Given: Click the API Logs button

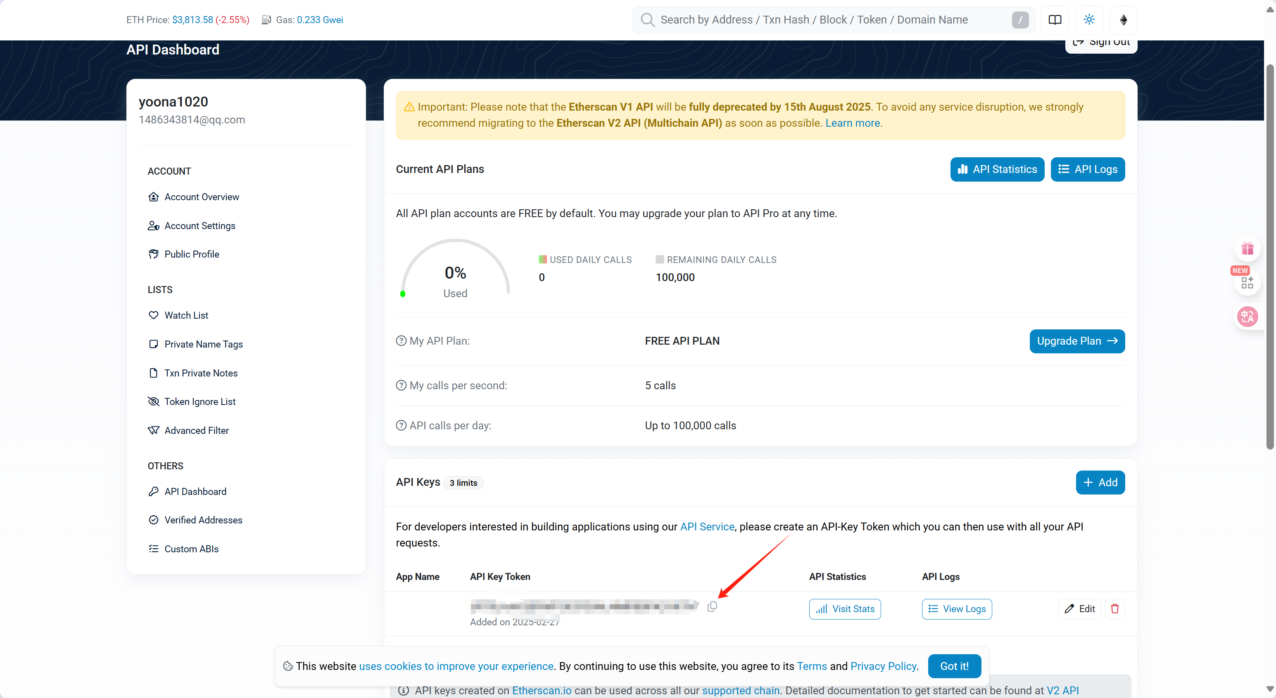Looking at the screenshot, I should [1087, 169].
